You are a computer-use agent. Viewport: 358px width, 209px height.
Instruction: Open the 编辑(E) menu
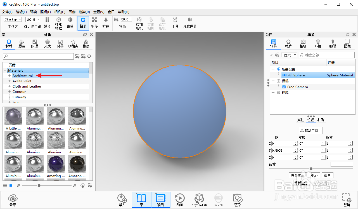tap(21, 12)
